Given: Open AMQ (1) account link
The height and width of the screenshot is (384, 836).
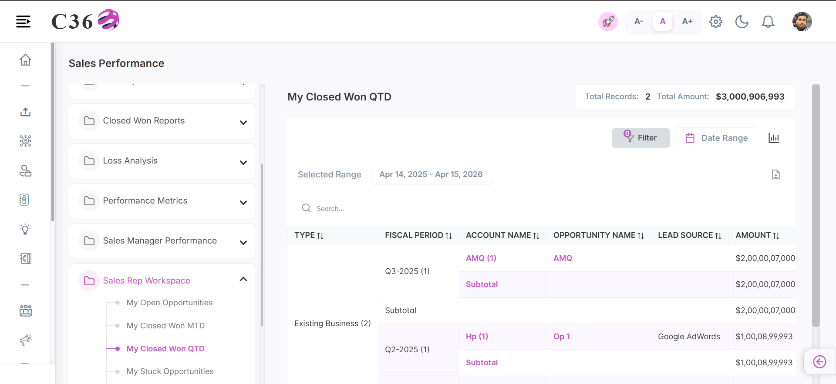Looking at the screenshot, I should pos(481,258).
